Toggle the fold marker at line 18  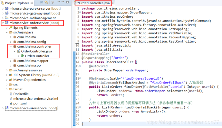(x=80, y=78)
